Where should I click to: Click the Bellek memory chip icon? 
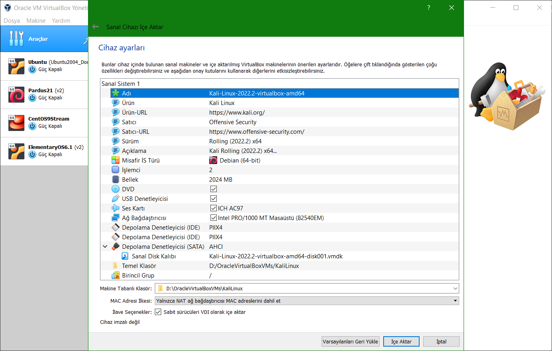click(x=116, y=179)
